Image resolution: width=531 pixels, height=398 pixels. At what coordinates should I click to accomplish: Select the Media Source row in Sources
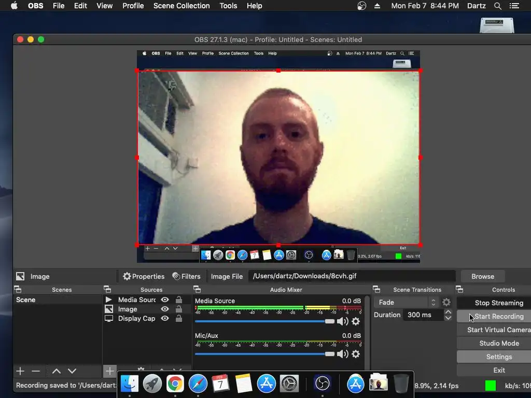click(147, 300)
